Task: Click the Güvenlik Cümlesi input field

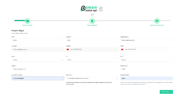Action: (x=38, y=78)
